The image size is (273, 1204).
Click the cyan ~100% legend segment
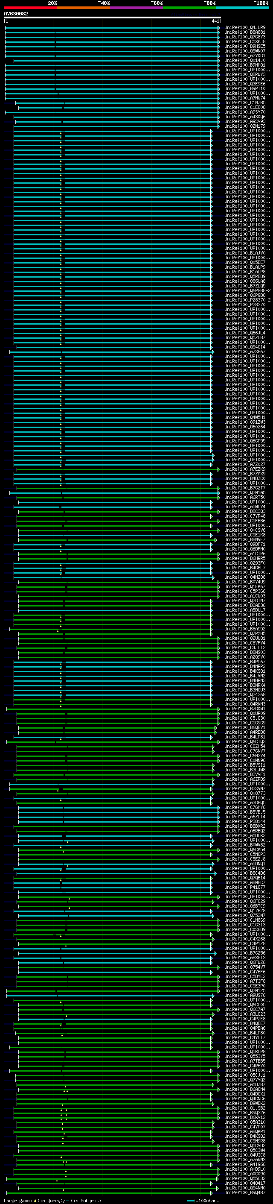242,8
